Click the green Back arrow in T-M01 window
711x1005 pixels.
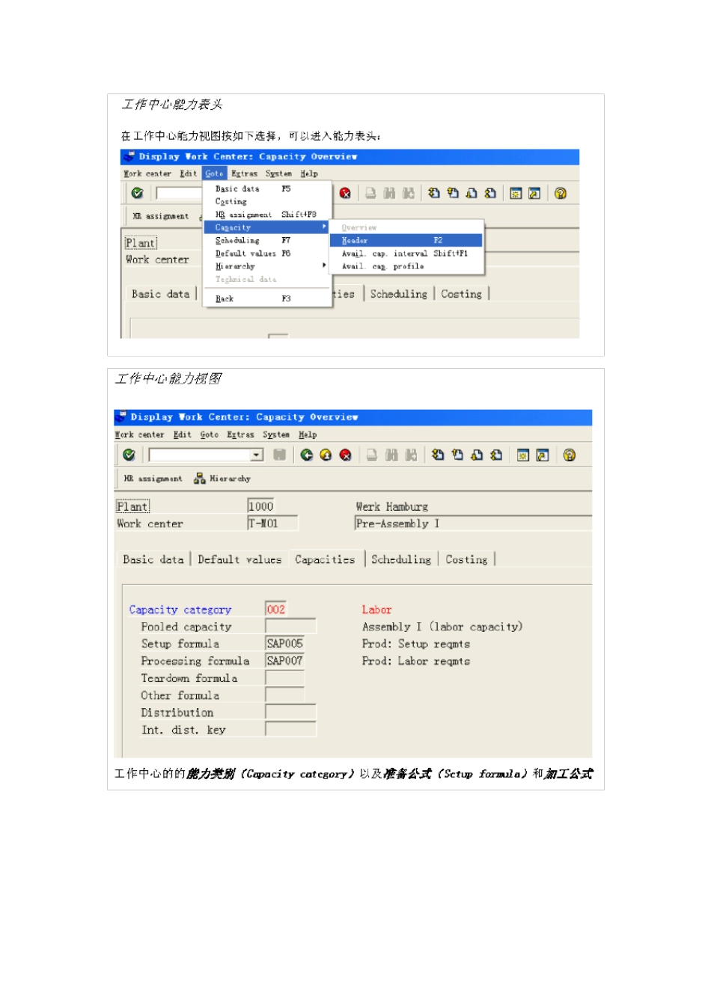point(307,455)
